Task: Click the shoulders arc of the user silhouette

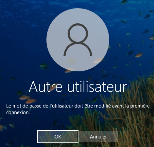Action: (78, 49)
